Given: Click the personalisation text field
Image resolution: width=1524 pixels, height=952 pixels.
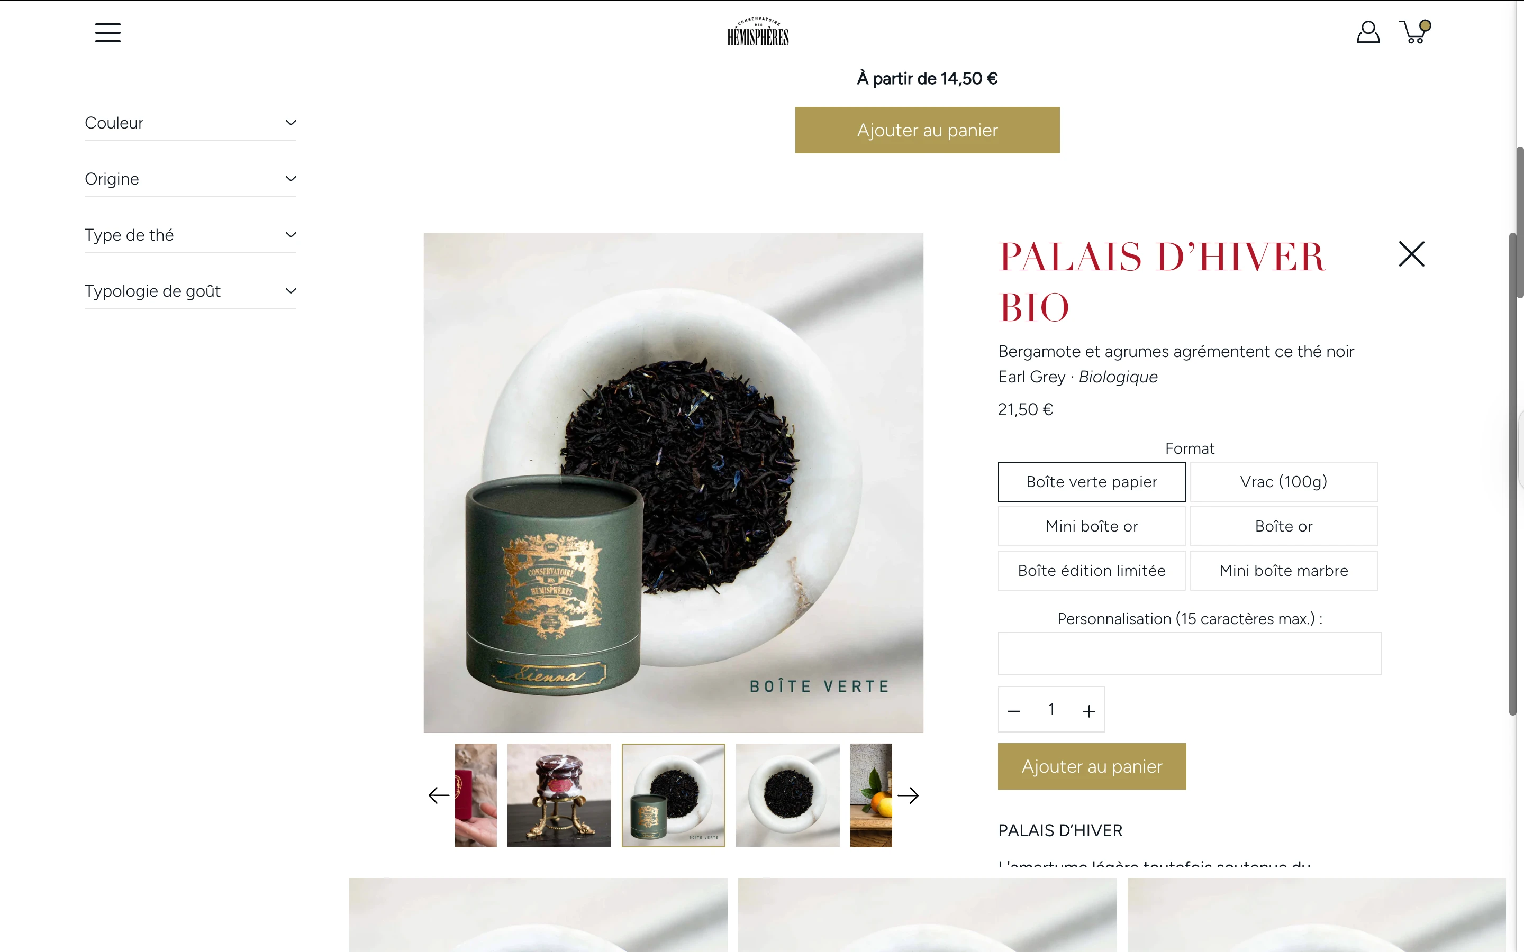Looking at the screenshot, I should [1190, 654].
